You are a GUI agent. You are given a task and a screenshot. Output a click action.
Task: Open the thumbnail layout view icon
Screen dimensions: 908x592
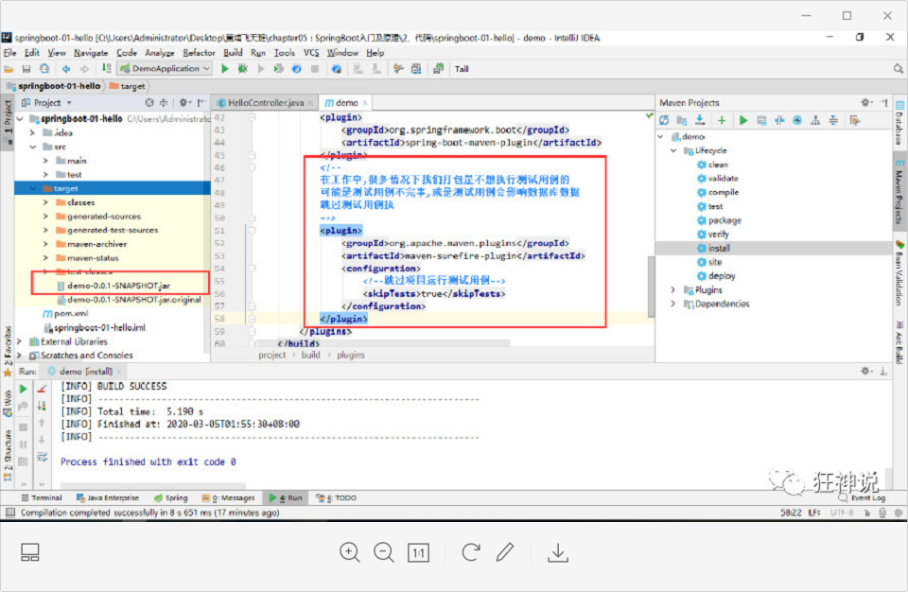[x=29, y=552]
